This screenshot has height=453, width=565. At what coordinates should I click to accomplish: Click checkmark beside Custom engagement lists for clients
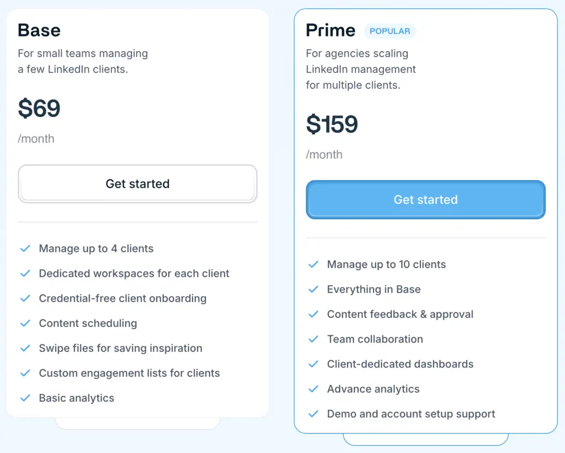tap(25, 373)
